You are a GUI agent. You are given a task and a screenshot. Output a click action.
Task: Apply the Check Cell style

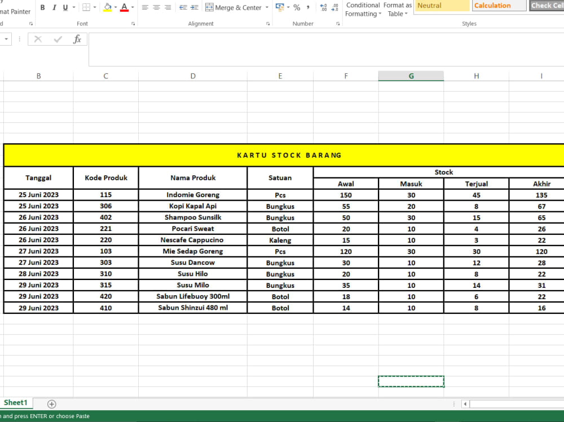click(x=547, y=6)
